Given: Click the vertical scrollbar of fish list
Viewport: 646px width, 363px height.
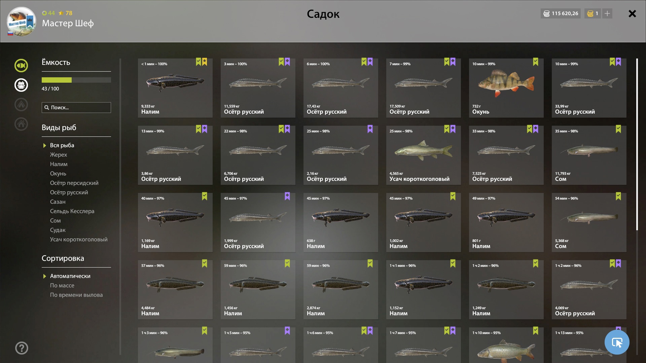Looking at the screenshot, I should (637, 145).
